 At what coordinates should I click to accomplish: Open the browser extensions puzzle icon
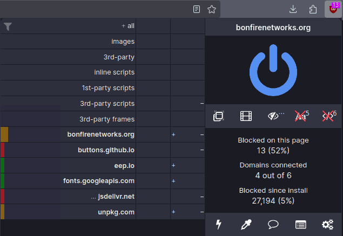click(x=313, y=9)
